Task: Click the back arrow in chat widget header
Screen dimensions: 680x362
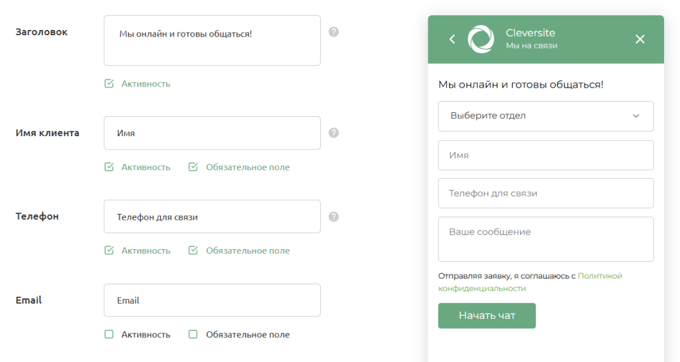Action: 452,39
